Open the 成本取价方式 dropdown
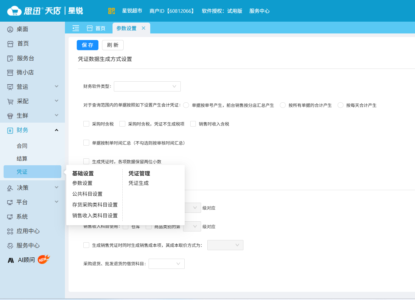 coord(225,245)
